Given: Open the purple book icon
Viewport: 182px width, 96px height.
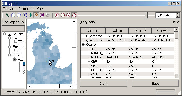Looking at the screenshot, I should [42, 15].
